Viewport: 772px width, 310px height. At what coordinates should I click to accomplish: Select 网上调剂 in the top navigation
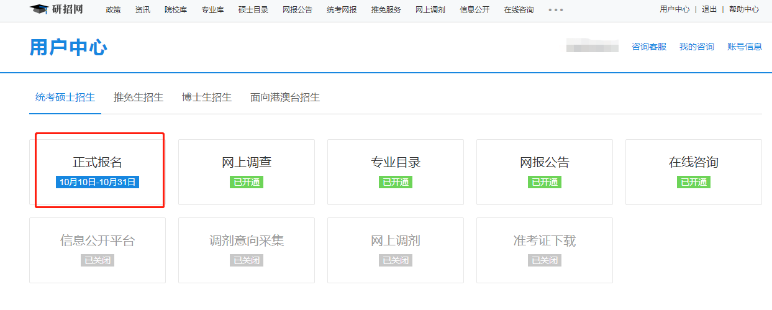coord(430,10)
